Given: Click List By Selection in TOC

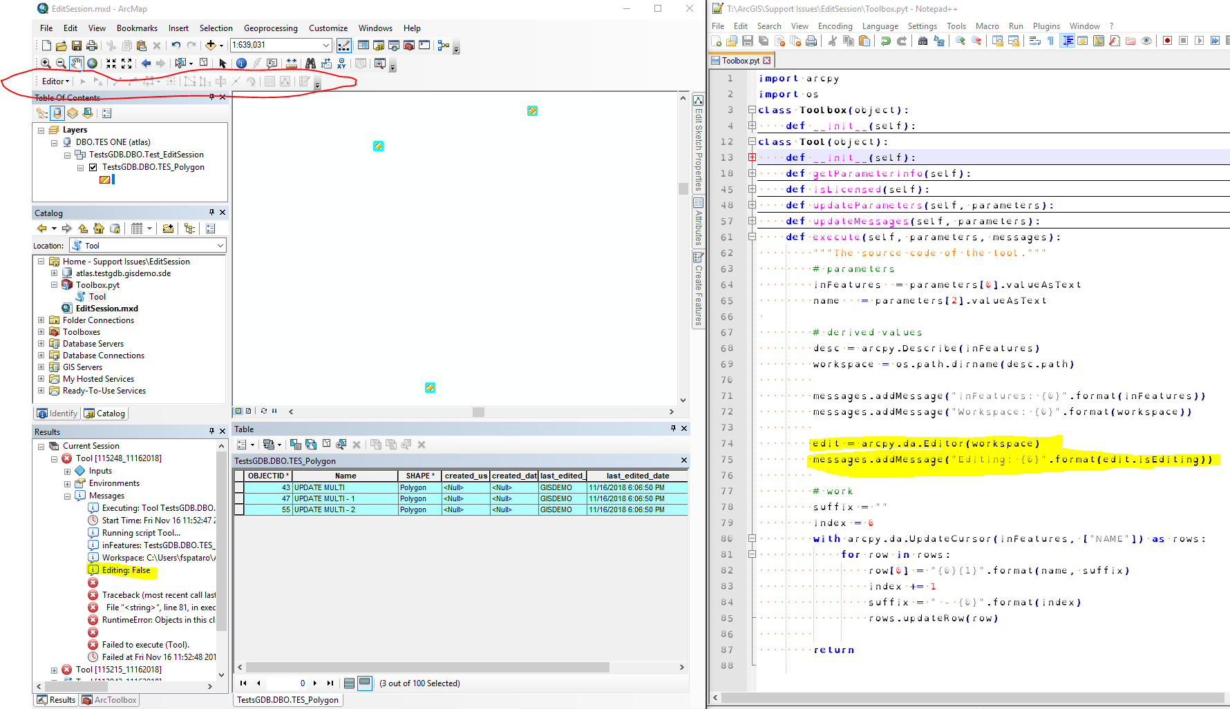Looking at the screenshot, I should (88, 113).
